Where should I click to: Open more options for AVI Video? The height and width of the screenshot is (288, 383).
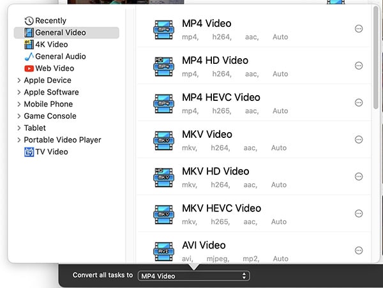click(x=359, y=250)
